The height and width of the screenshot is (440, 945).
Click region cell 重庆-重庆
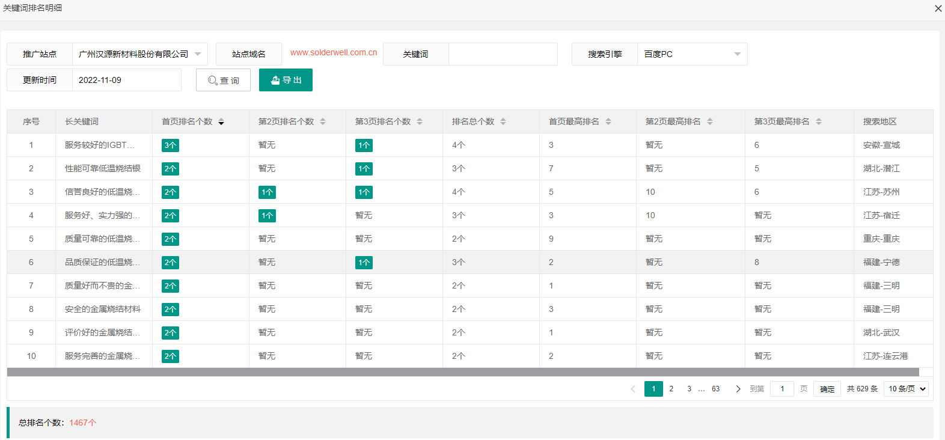[881, 239]
